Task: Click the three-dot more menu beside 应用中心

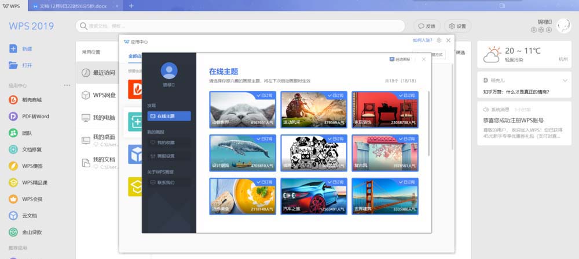Action: (x=67, y=85)
